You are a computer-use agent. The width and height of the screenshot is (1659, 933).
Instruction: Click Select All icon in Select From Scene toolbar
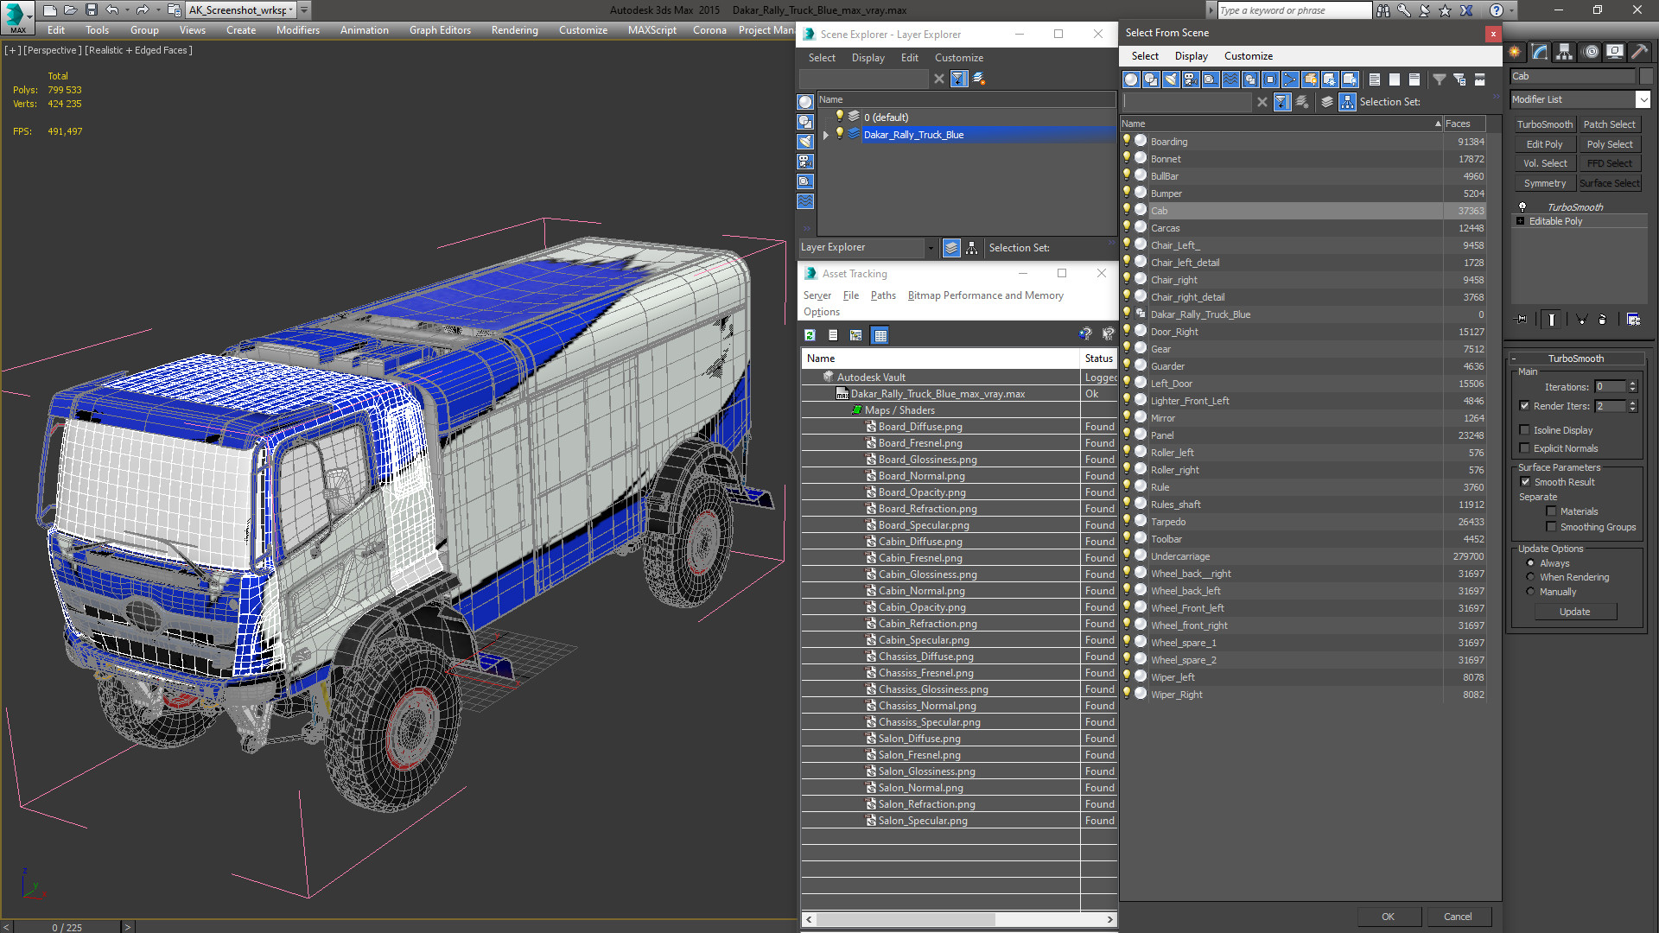1375,79
